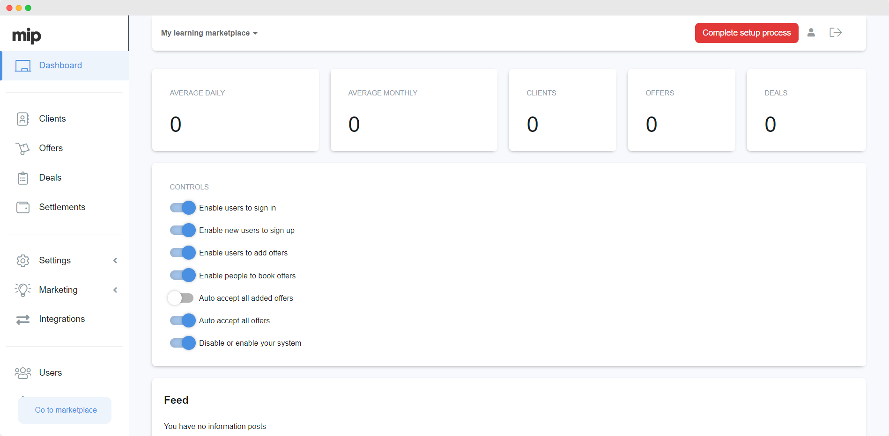Viewport: 889px width, 436px height.
Task: Turn on Auto accept all added offers
Action: 181,298
